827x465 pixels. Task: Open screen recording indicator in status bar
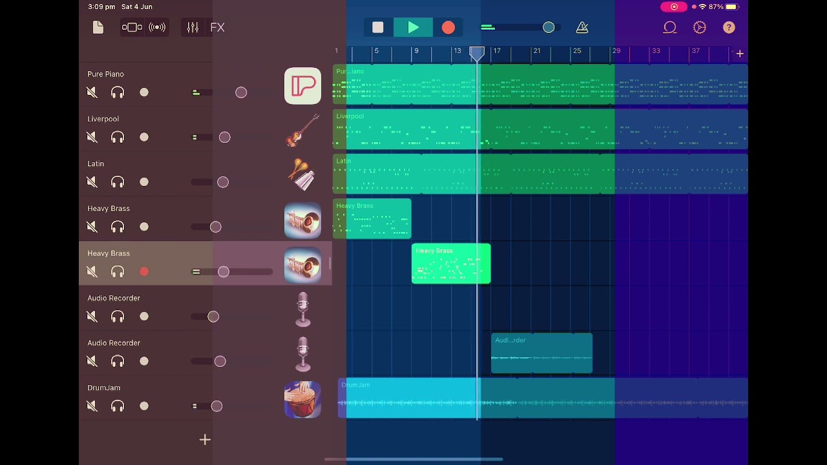click(x=674, y=6)
